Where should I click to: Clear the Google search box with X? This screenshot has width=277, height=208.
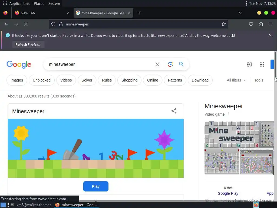tap(157, 64)
